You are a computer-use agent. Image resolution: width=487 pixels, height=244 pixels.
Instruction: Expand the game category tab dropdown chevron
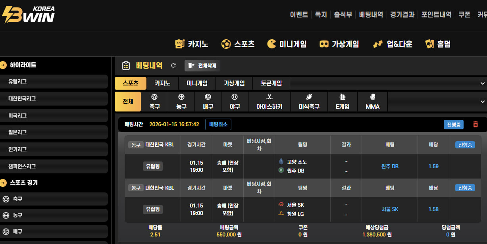(x=483, y=83)
